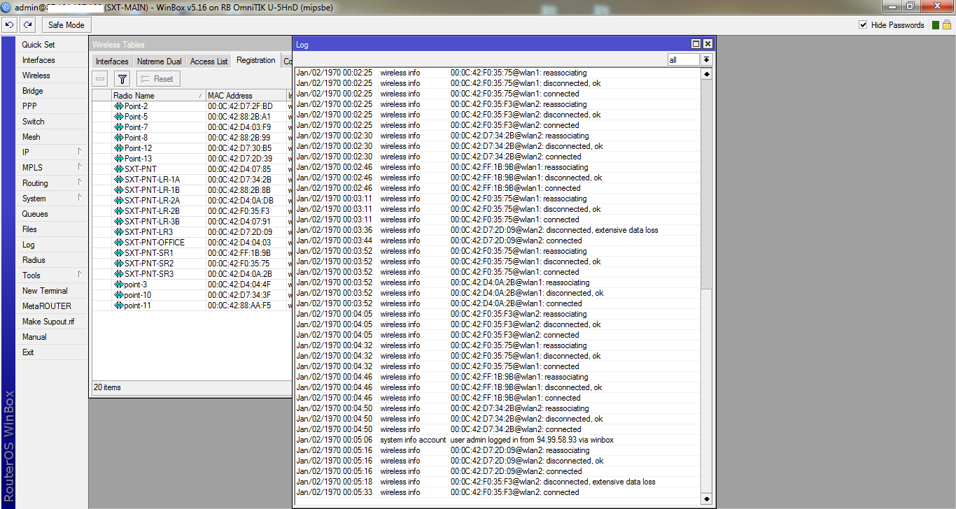Select the client icon next to Point-5

tap(118, 117)
